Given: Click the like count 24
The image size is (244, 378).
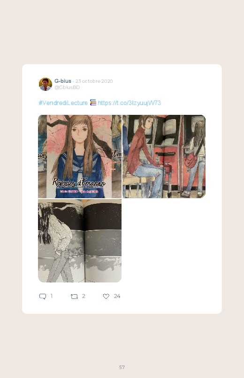Looking at the screenshot, I should tap(117, 296).
